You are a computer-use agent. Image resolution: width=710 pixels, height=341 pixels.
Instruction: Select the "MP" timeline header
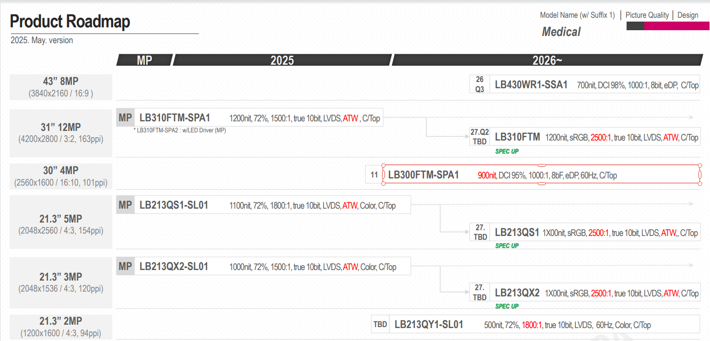pos(144,60)
